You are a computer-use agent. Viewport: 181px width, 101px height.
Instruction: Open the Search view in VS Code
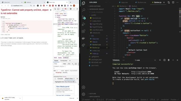83,10
